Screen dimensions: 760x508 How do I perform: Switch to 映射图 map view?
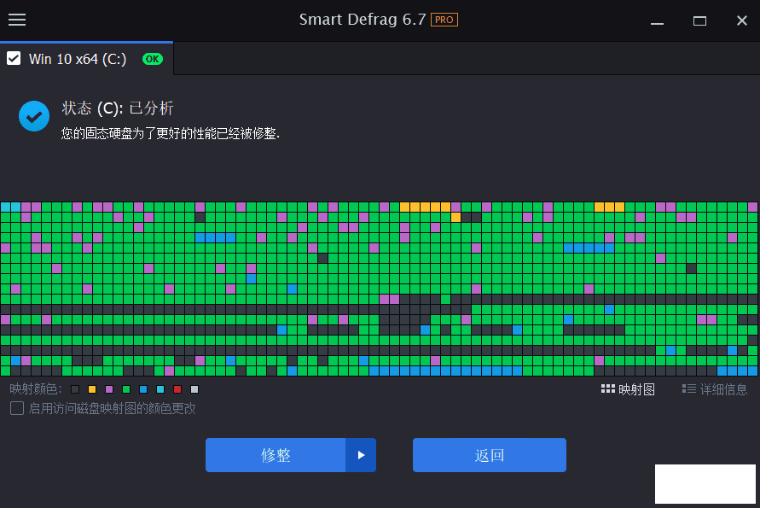[628, 389]
